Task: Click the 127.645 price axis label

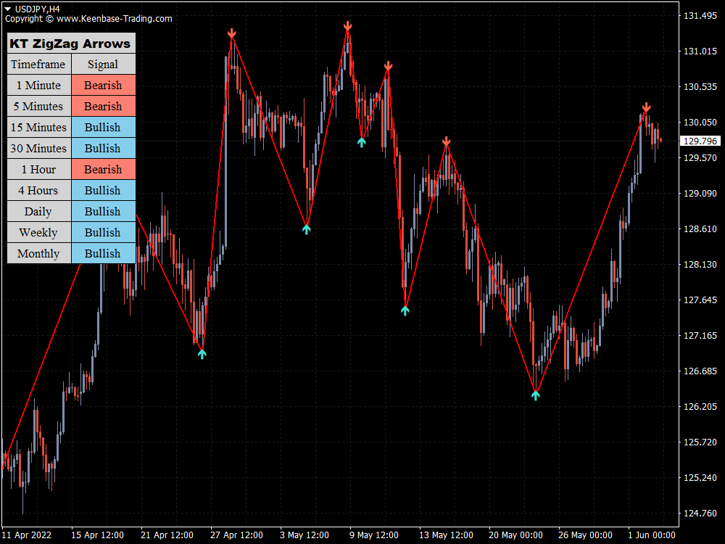Action: point(700,300)
